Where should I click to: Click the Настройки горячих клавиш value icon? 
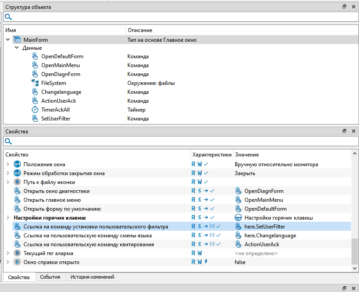click(x=238, y=218)
